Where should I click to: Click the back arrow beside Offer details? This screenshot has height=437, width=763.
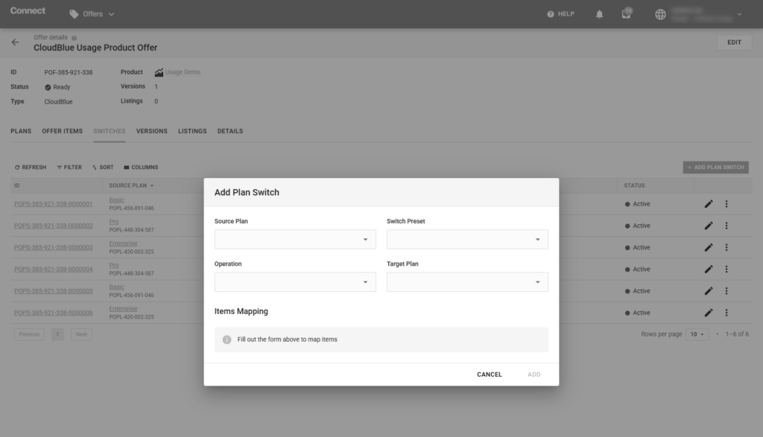15,42
